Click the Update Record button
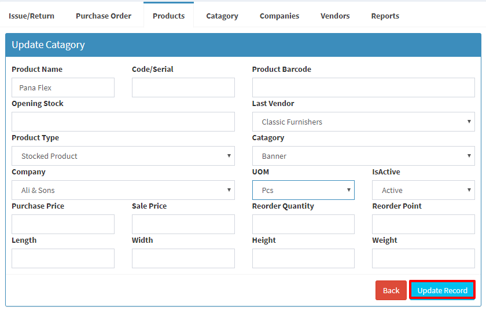The image size is (486, 310). pos(442,290)
